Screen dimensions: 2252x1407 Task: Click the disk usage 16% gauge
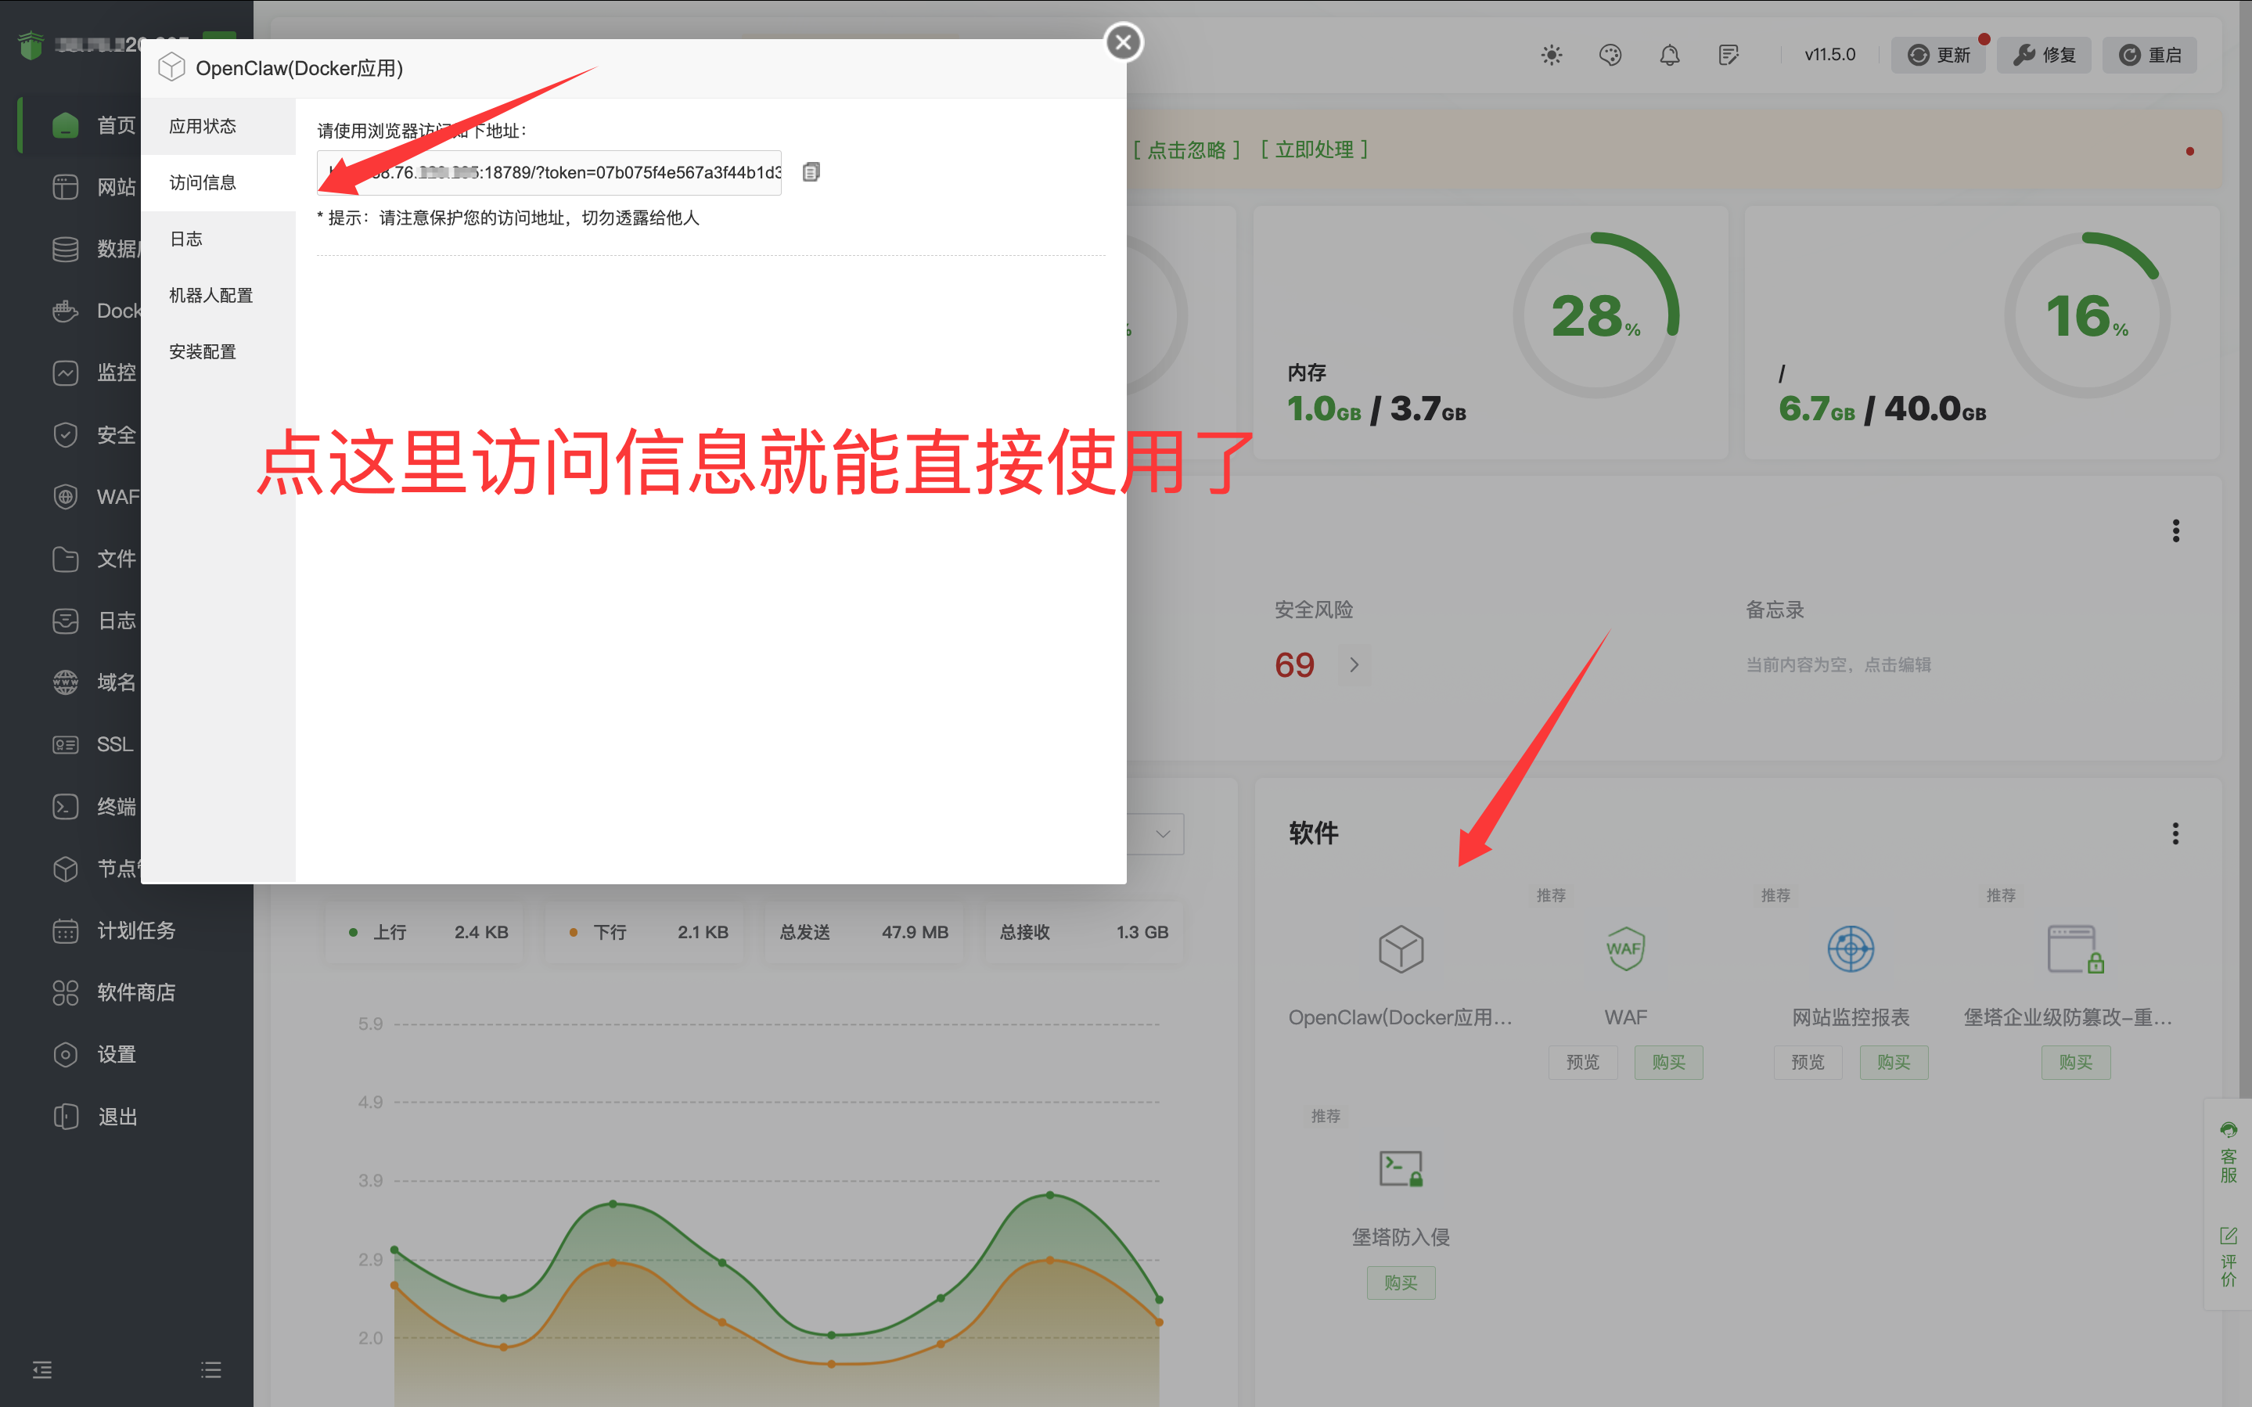(2086, 315)
